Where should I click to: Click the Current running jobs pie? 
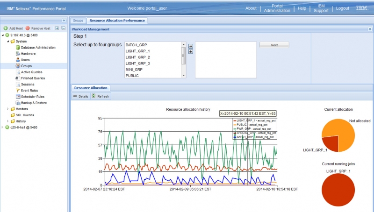(x=338, y=190)
